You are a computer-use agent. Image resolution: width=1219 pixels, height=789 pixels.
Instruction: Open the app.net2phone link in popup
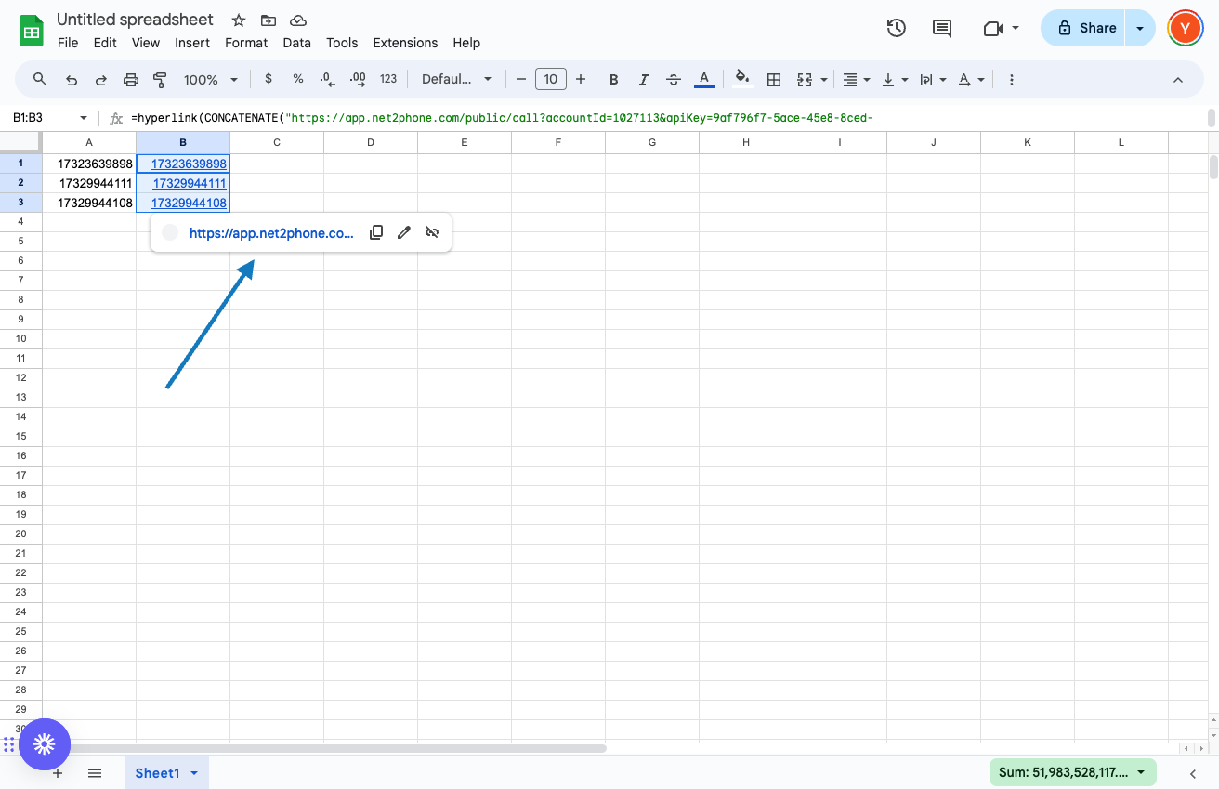tap(271, 233)
